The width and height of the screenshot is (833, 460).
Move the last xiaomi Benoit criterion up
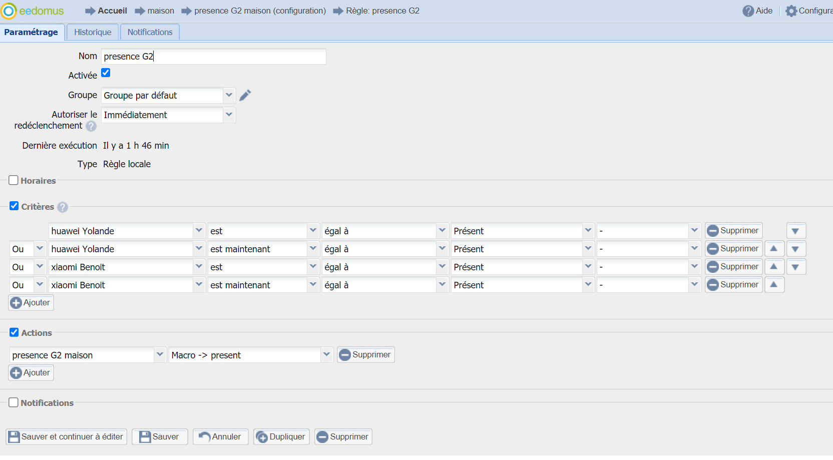tap(774, 285)
